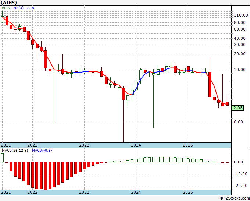Click the 80.00 price axis label
The image size is (250, 201).
coord(240,22)
